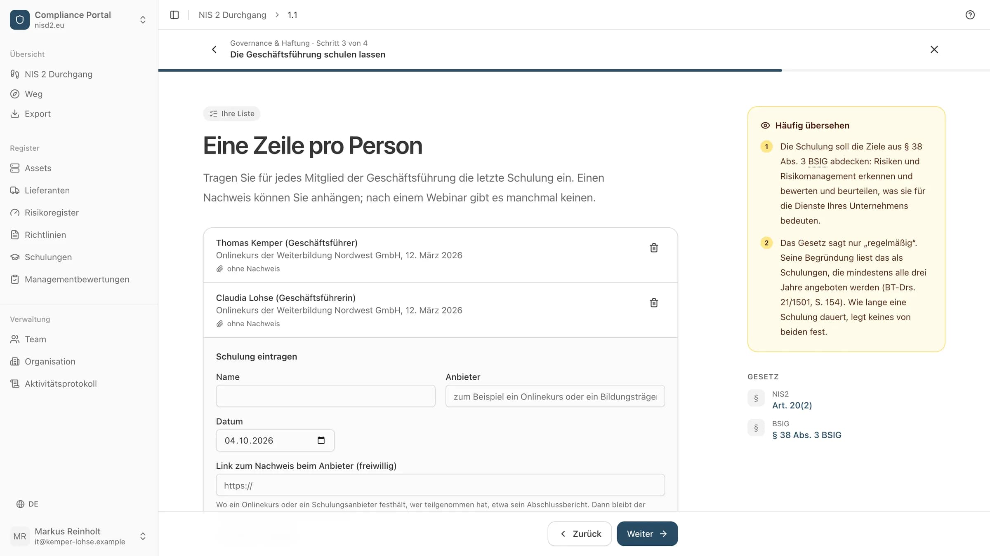Click the Compliance Portal shield logo
990x556 pixels.
click(x=20, y=20)
